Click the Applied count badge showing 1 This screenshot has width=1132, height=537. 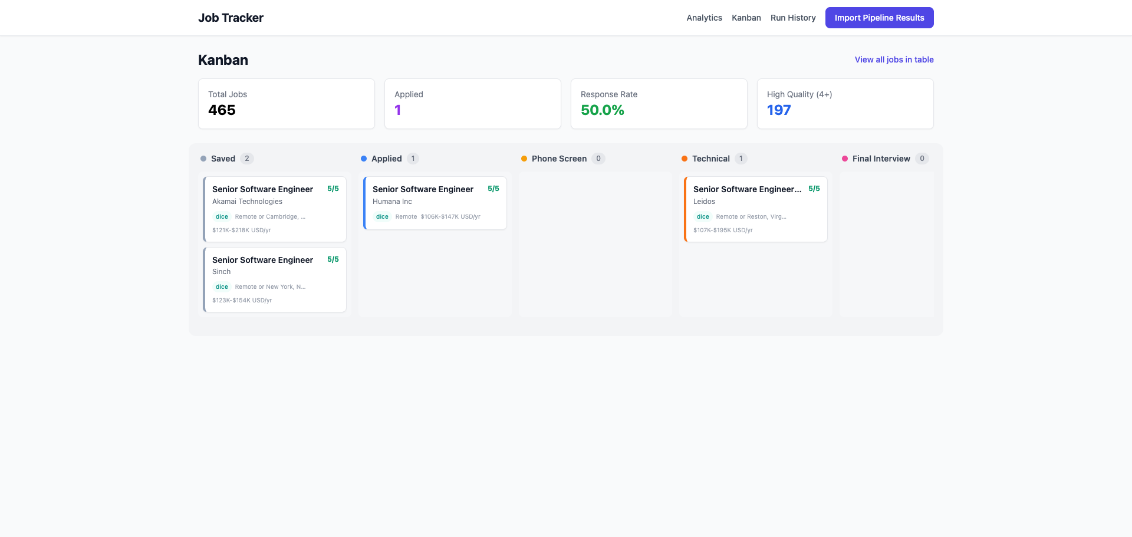coord(413,159)
